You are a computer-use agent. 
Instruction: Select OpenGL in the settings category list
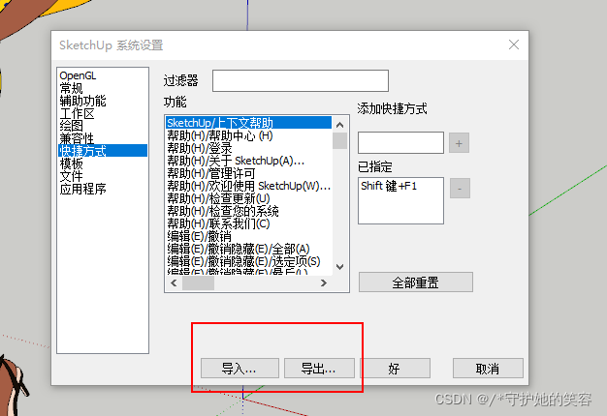point(78,75)
